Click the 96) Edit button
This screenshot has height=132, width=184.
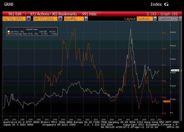[14, 14]
